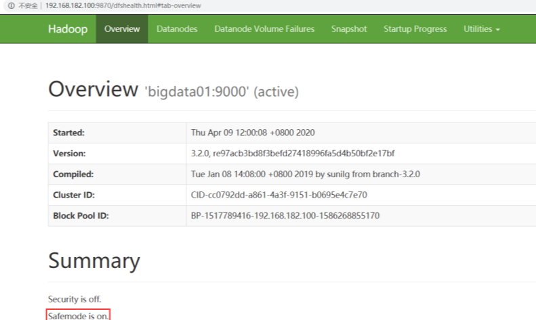Open the Startup Progress tab
The image size is (536, 320).
pos(415,29)
